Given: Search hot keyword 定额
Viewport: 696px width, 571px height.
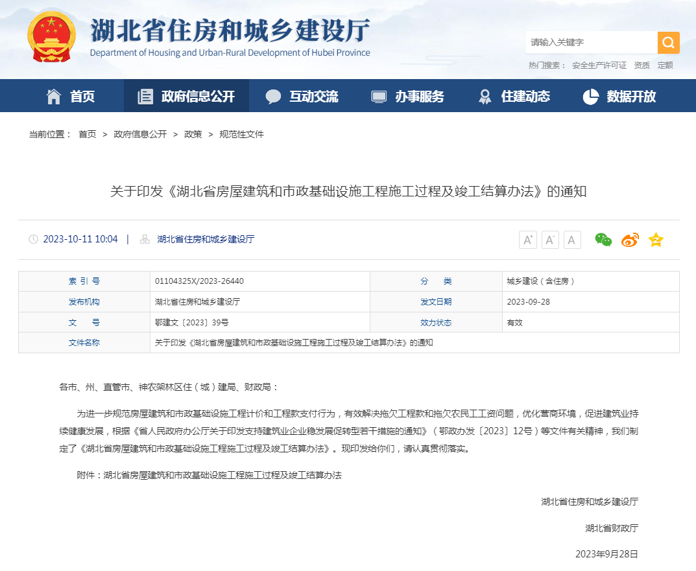Looking at the screenshot, I should click(666, 65).
